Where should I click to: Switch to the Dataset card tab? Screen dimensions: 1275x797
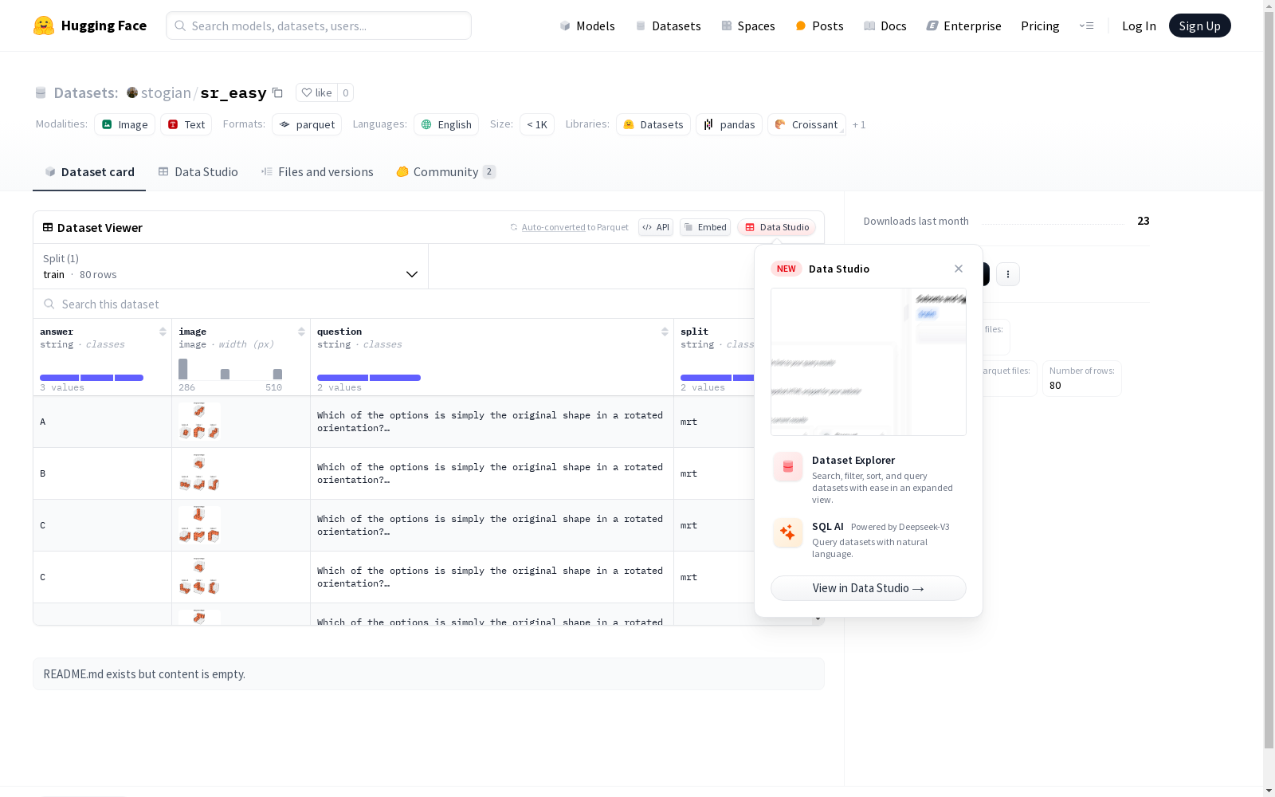[89, 172]
